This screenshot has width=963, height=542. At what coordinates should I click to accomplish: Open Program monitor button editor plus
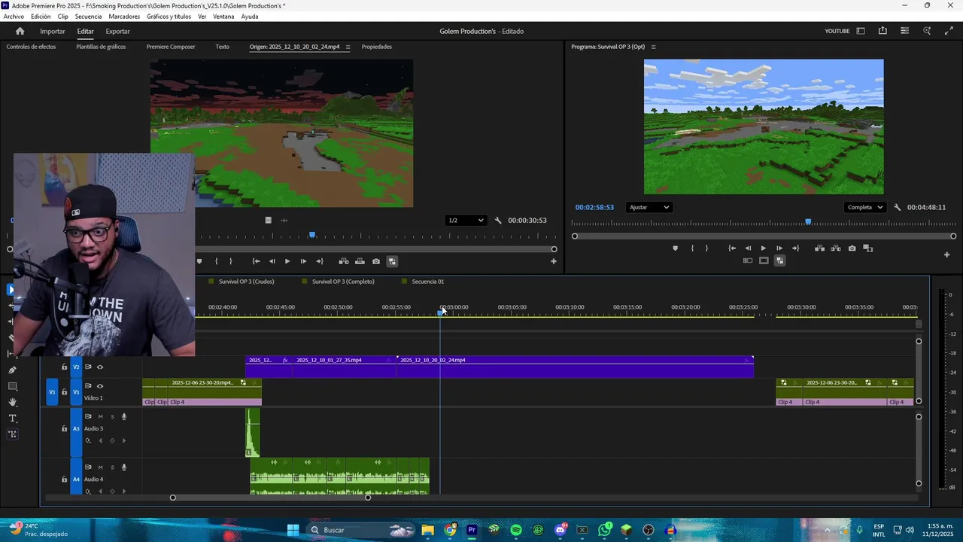point(947,254)
